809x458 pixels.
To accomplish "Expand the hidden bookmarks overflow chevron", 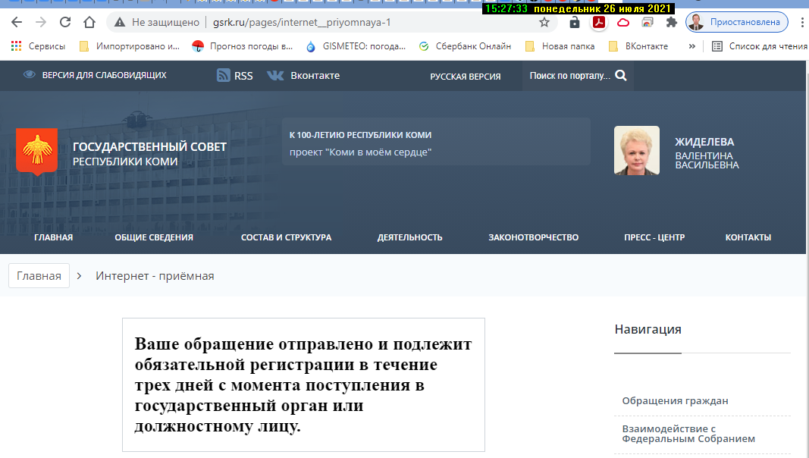I will tap(691, 46).
